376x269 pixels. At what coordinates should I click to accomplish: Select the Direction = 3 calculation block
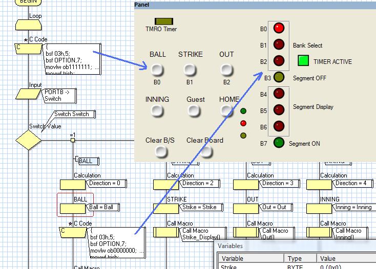246,185
